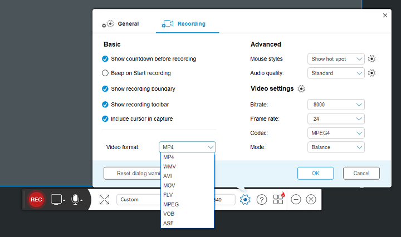Choose VOB video format

[187, 214]
